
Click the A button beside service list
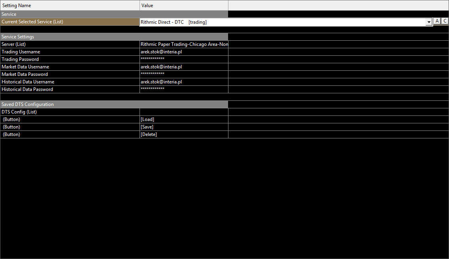[x=437, y=21]
